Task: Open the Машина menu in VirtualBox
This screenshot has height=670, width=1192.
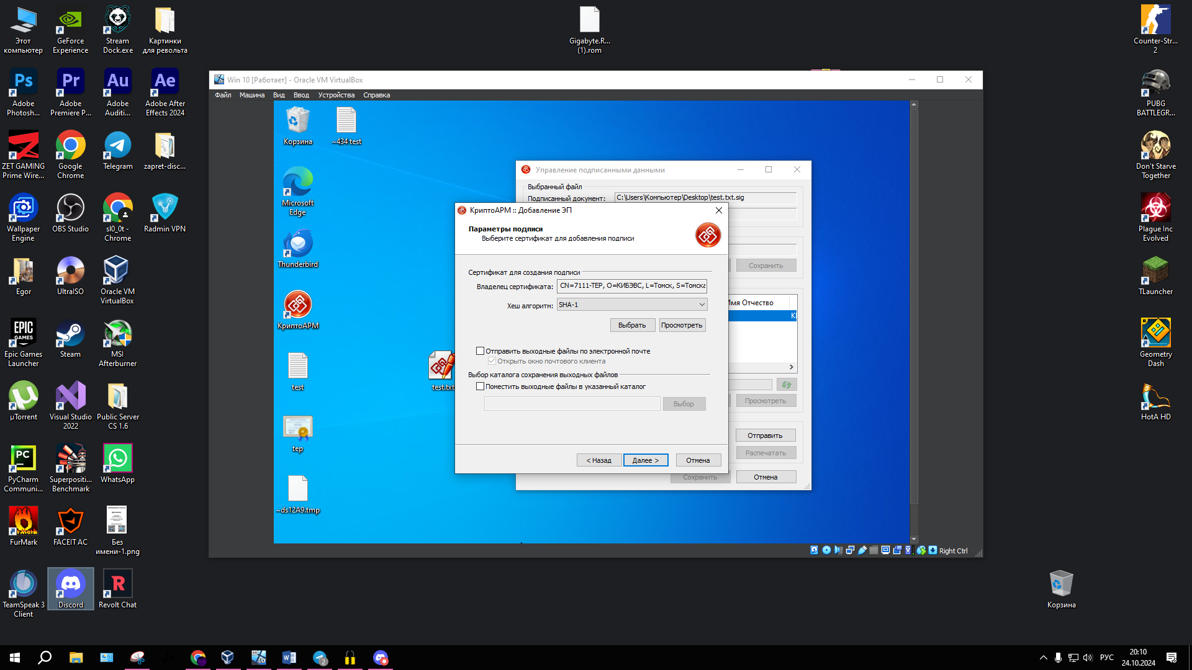Action: tap(252, 95)
